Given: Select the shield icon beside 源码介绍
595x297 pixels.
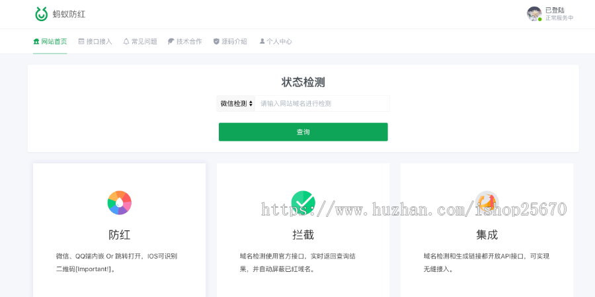Looking at the screenshot, I should (216, 42).
